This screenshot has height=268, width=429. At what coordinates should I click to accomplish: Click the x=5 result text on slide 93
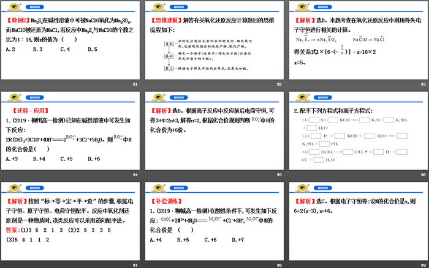point(300,62)
